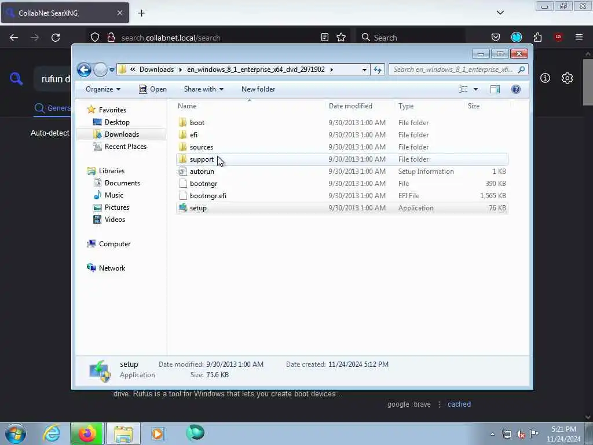The image size is (593, 445).
Task: Open Downloads in the navigation pane
Action: pyautogui.click(x=122, y=134)
